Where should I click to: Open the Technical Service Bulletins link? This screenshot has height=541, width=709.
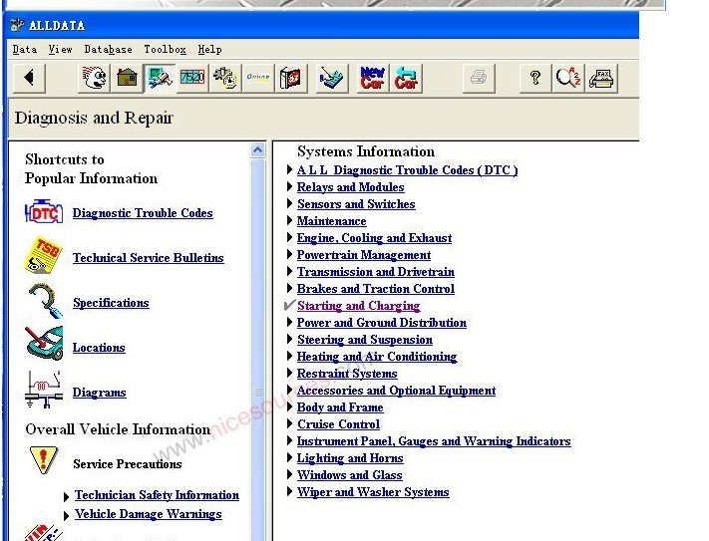149,258
